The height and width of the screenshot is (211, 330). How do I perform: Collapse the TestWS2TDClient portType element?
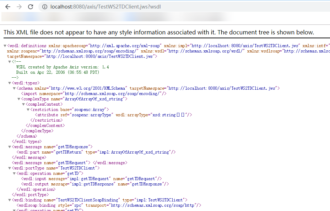click(x=10, y=168)
